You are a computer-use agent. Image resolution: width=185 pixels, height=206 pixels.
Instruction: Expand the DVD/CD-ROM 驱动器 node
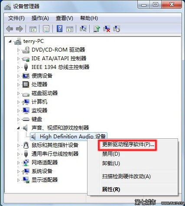pyautogui.click(x=18, y=50)
